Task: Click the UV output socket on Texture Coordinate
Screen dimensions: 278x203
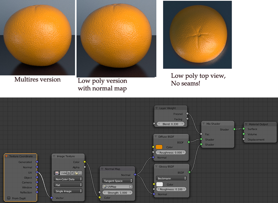Action: tap(37, 172)
